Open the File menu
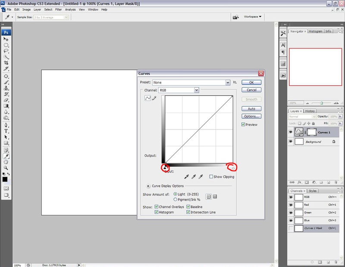The image size is (345, 267). click(x=9, y=9)
